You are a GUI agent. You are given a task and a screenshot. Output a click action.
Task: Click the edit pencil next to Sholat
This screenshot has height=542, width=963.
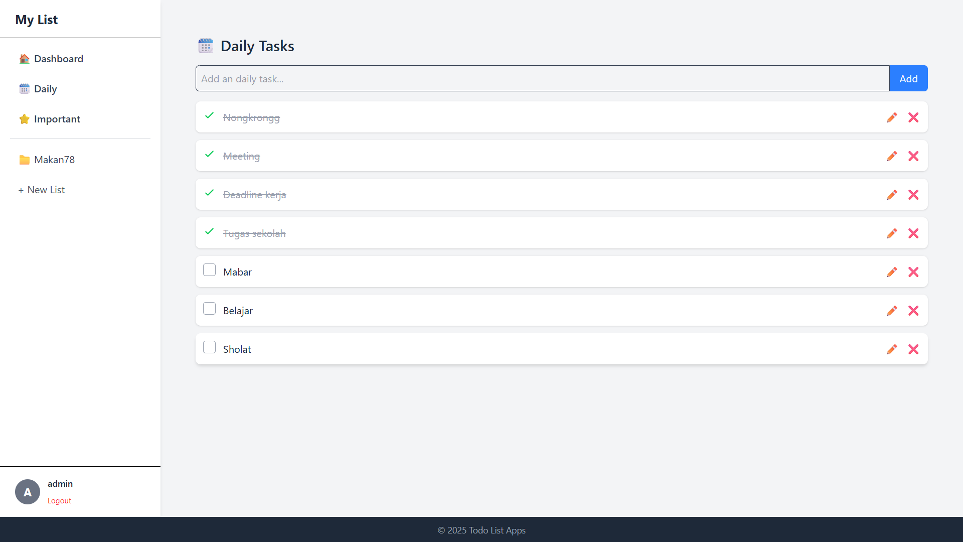coord(892,349)
